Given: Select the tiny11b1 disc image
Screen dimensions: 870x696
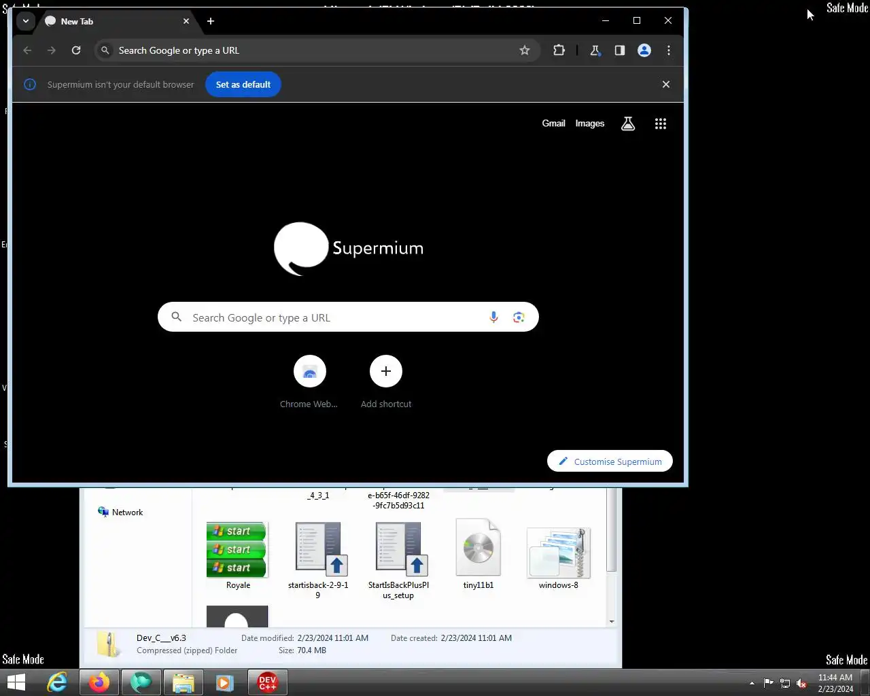Looking at the screenshot, I should [478, 553].
